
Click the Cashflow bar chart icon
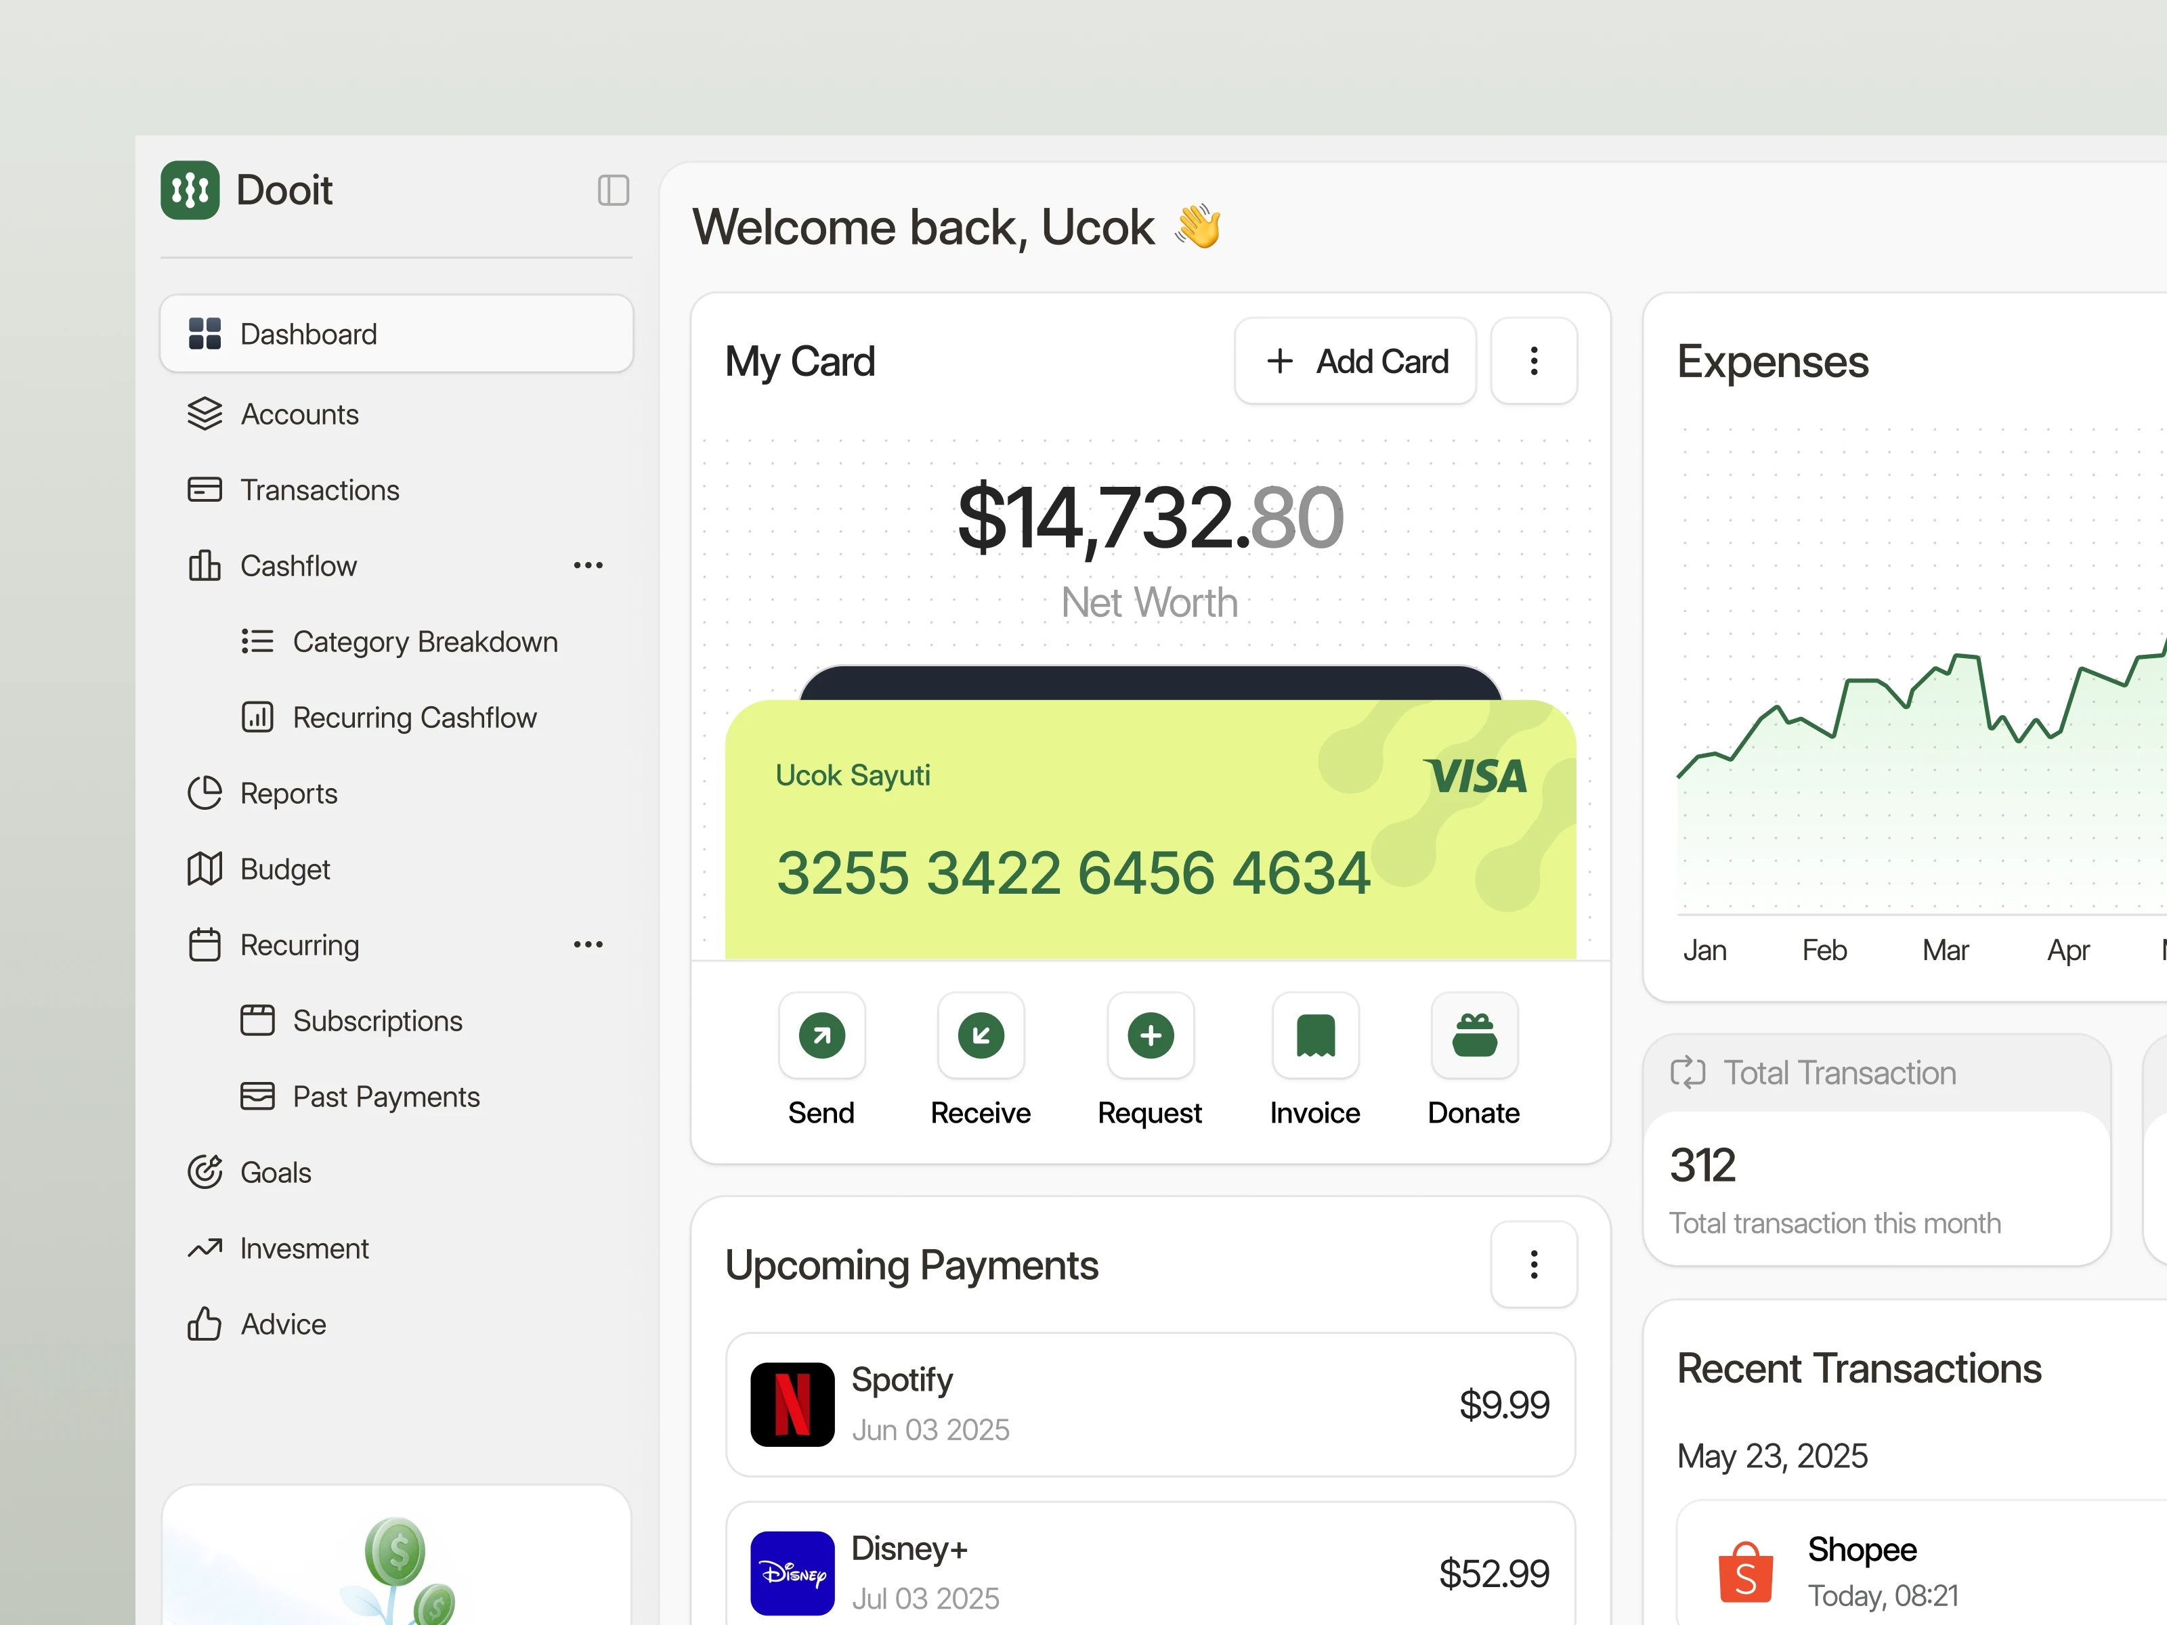(205, 565)
